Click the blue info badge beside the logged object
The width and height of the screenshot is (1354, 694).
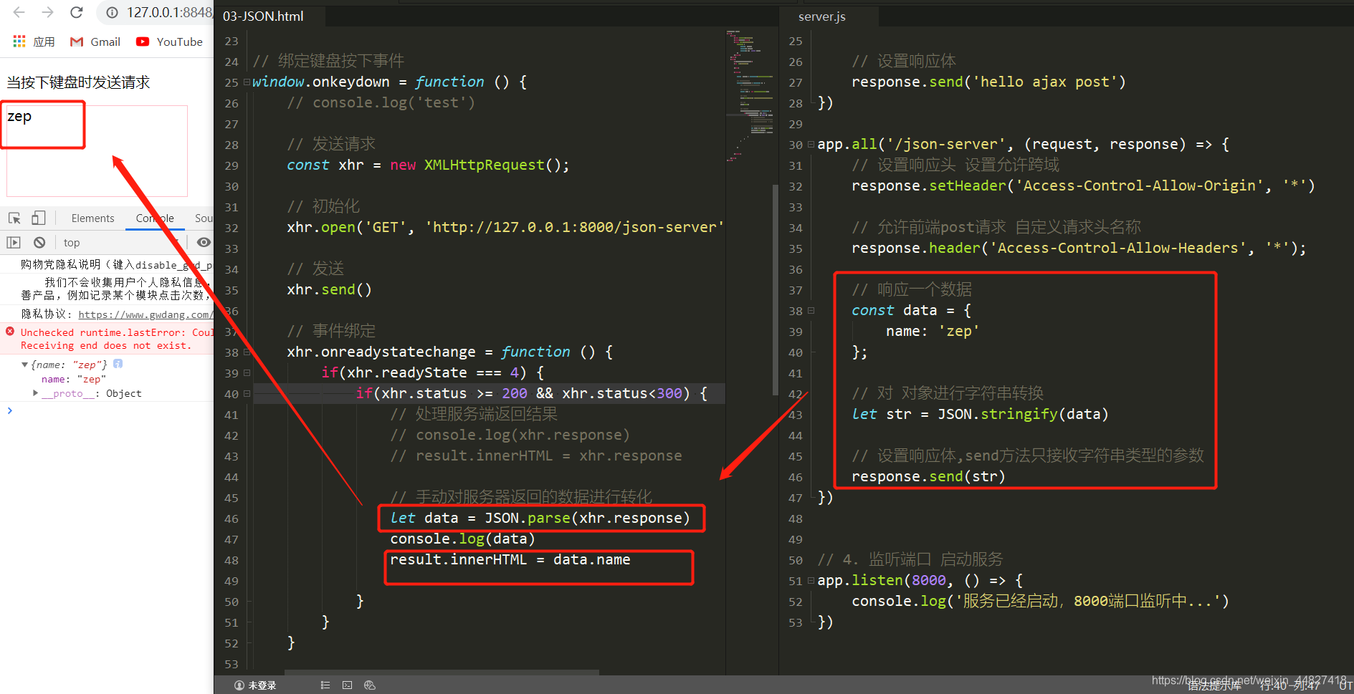pos(118,364)
